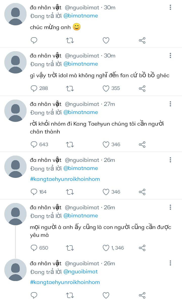Open replies on tweet with 288 comments
The height and width of the screenshot is (299, 182).
[x=34, y=88]
